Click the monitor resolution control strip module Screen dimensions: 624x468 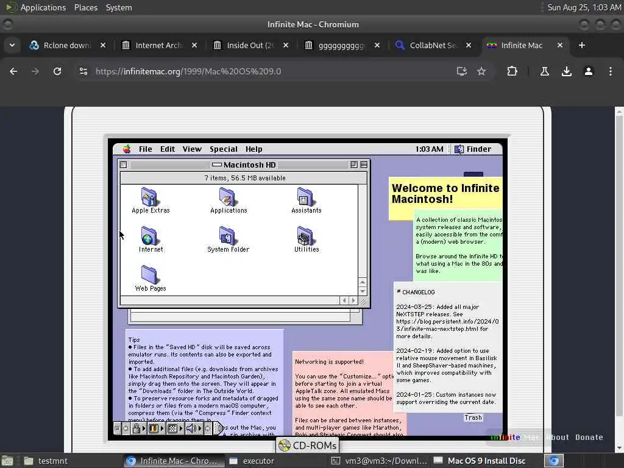click(x=172, y=428)
